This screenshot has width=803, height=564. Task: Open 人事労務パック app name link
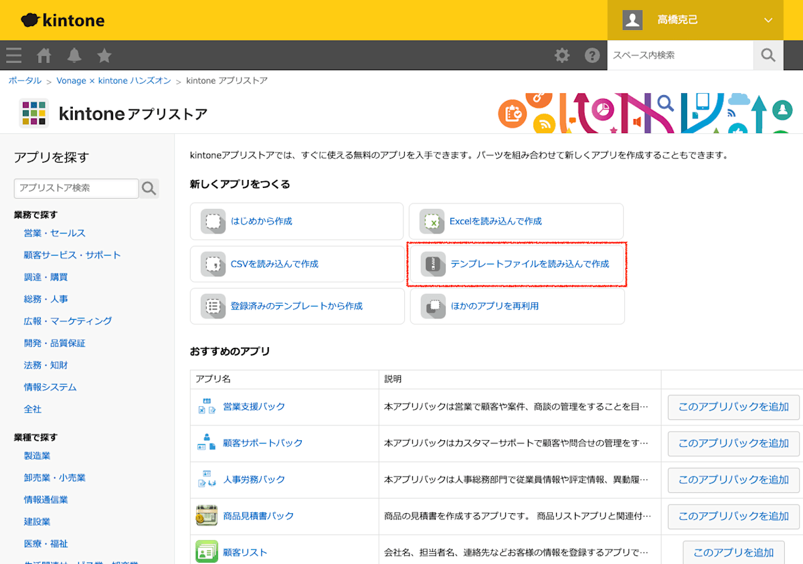tap(254, 480)
